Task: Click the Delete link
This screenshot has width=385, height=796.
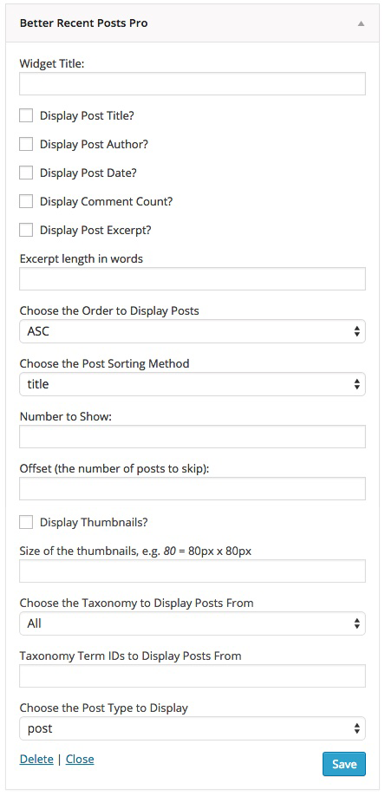Action: click(36, 760)
